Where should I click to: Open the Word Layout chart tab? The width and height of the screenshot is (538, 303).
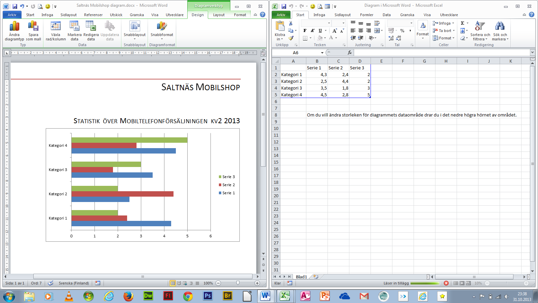click(219, 15)
